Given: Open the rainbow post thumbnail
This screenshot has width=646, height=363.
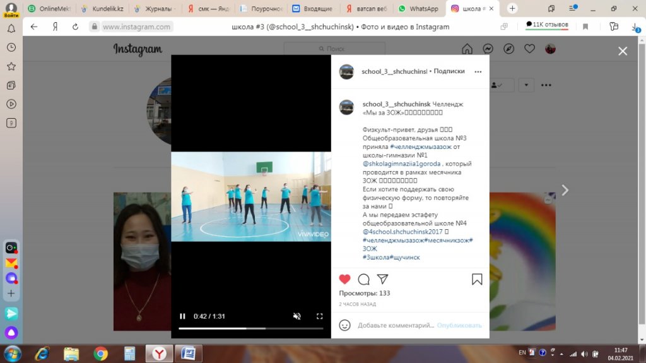Looking at the screenshot, I should pyautogui.click(x=522, y=261).
